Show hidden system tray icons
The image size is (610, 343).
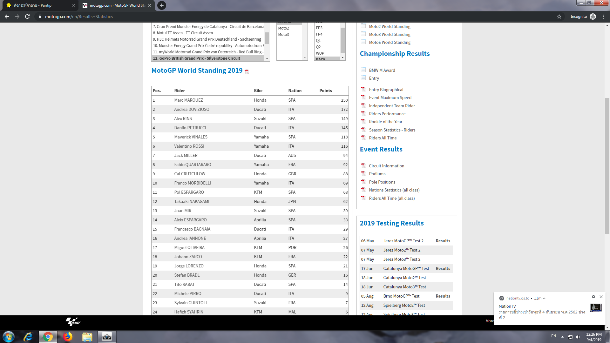pyautogui.click(x=562, y=337)
